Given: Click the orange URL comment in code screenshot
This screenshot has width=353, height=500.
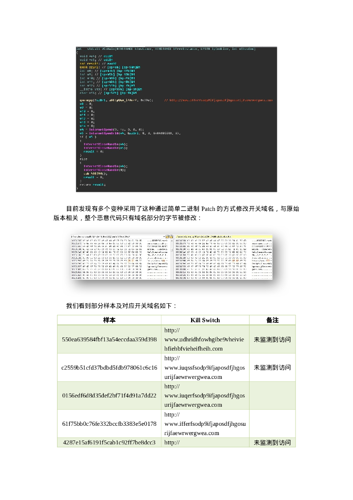Looking at the screenshot, I should (x=218, y=100).
